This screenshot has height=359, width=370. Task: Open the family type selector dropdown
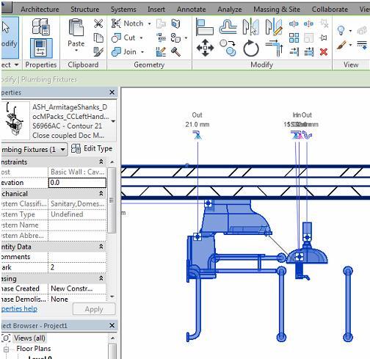tap(113, 121)
